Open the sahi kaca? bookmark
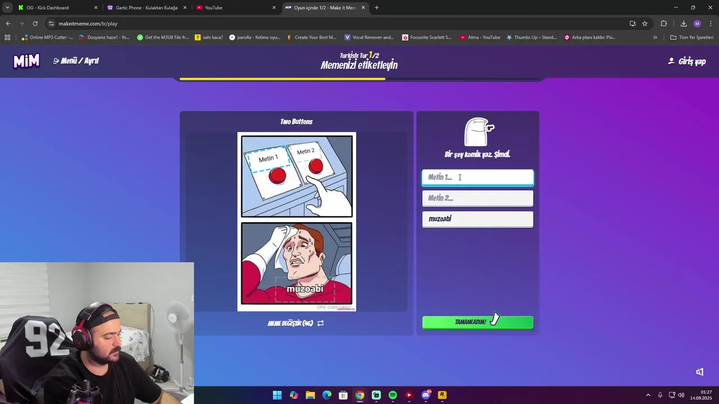The height and width of the screenshot is (404, 719). 208,38
